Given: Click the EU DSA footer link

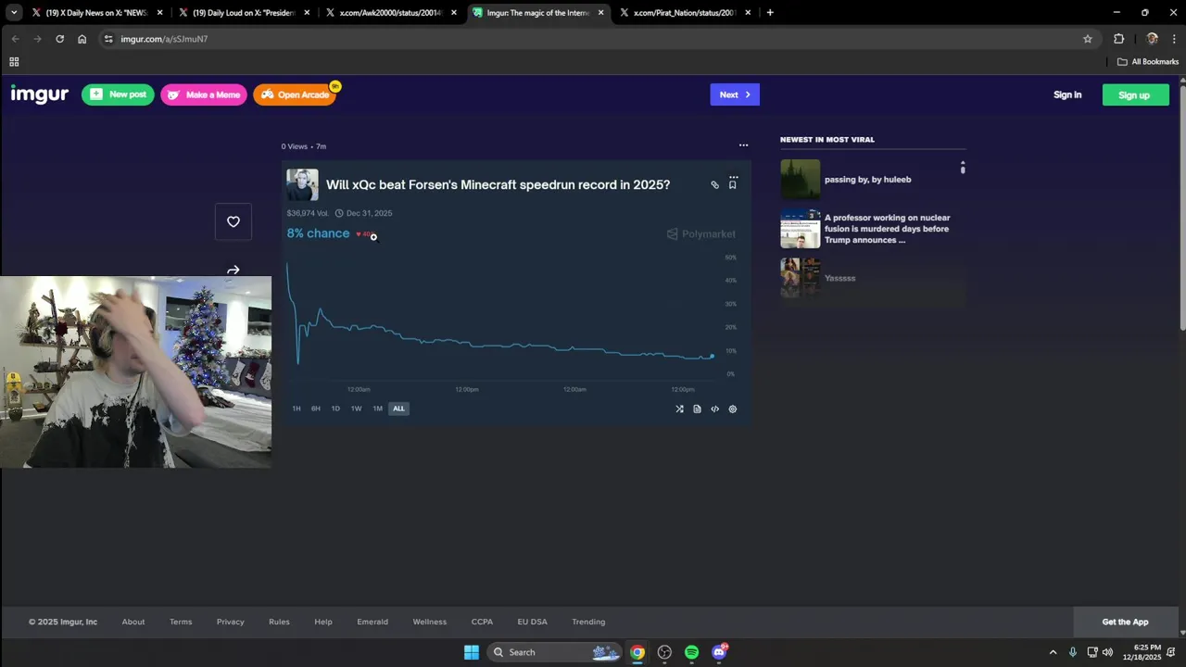Looking at the screenshot, I should (x=533, y=622).
